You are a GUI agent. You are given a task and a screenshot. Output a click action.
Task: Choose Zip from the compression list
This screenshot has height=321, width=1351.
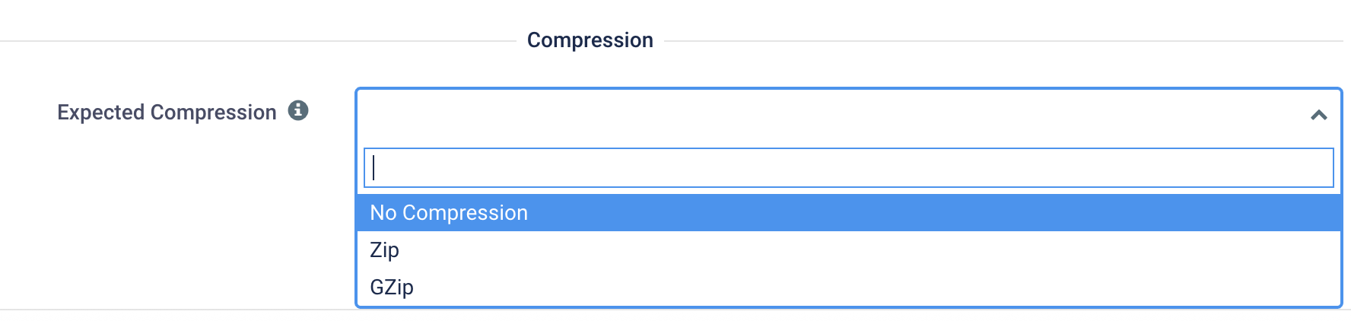point(385,250)
